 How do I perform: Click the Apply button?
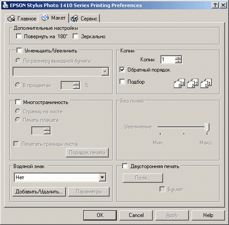(172, 215)
